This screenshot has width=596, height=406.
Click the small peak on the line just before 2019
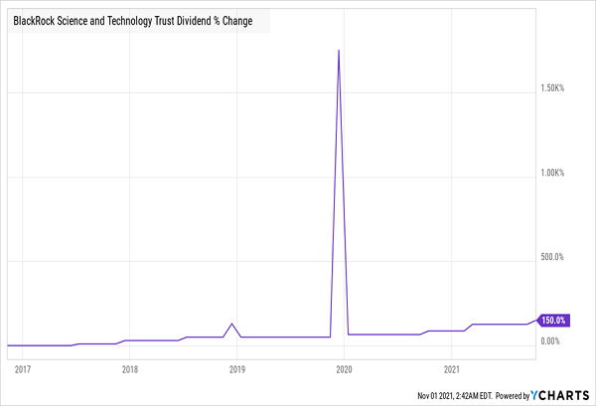[x=232, y=324]
